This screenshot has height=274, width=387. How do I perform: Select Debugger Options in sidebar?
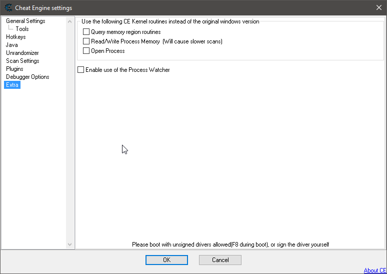click(27, 77)
